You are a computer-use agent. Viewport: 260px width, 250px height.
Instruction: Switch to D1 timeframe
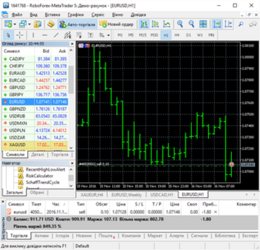coord(188,35)
